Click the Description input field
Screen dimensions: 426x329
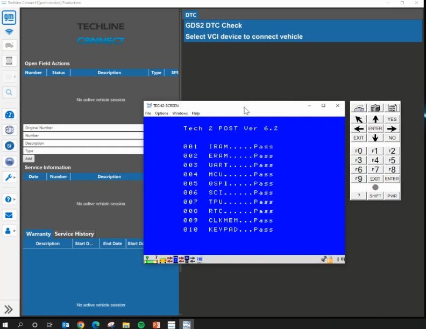tap(83, 143)
